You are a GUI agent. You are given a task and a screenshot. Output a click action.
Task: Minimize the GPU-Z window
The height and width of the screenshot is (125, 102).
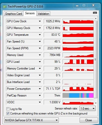pyautogui.click(x=77, y=5)
